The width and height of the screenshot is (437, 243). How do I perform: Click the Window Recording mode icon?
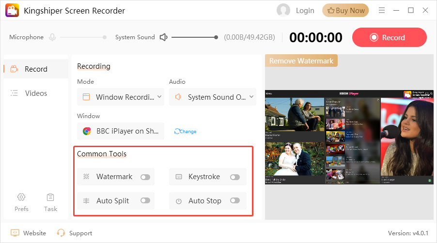(x=86, y=97)
